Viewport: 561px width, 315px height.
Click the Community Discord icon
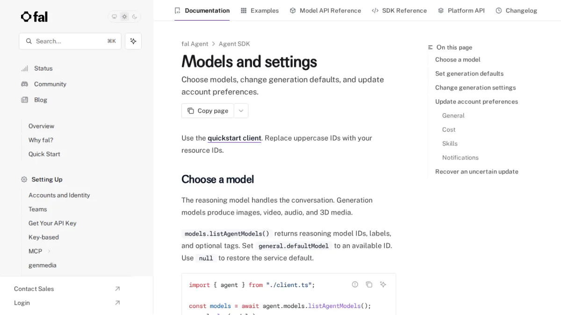(x=25, y=84)
